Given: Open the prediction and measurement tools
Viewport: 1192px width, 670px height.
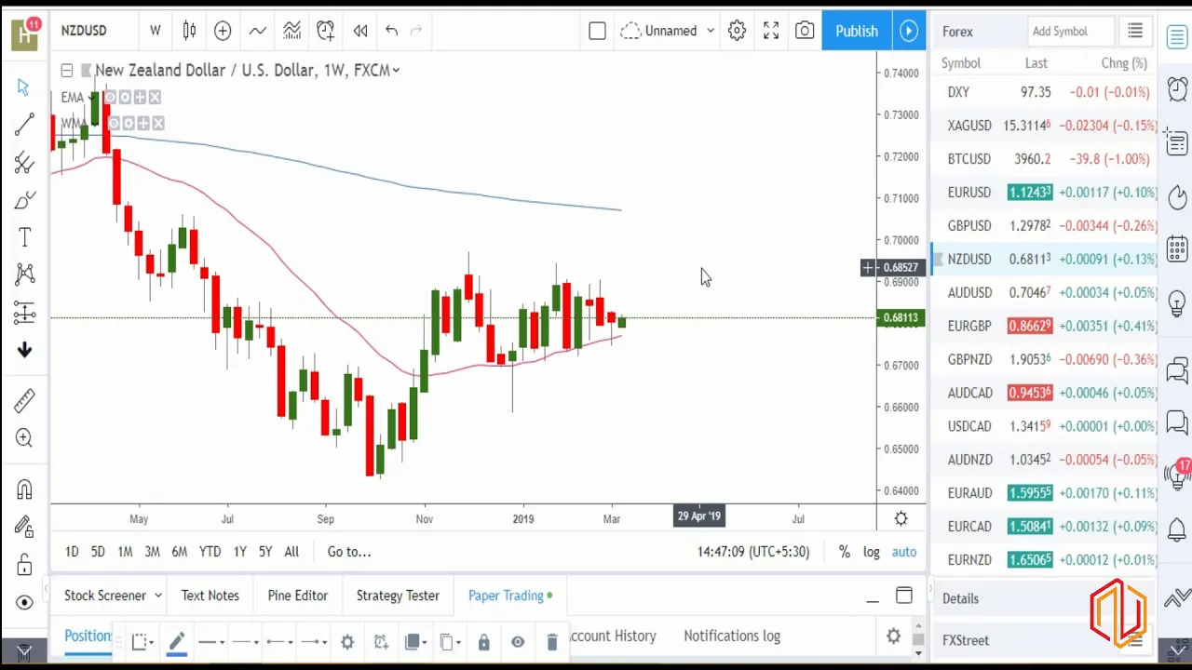Looking at the screenshot, I should (24, 313).
